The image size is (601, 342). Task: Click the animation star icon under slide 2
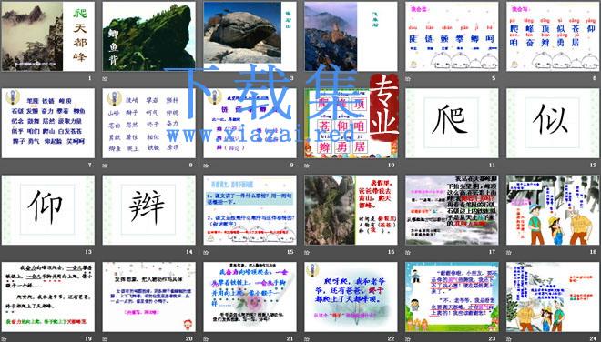(105, 78)
